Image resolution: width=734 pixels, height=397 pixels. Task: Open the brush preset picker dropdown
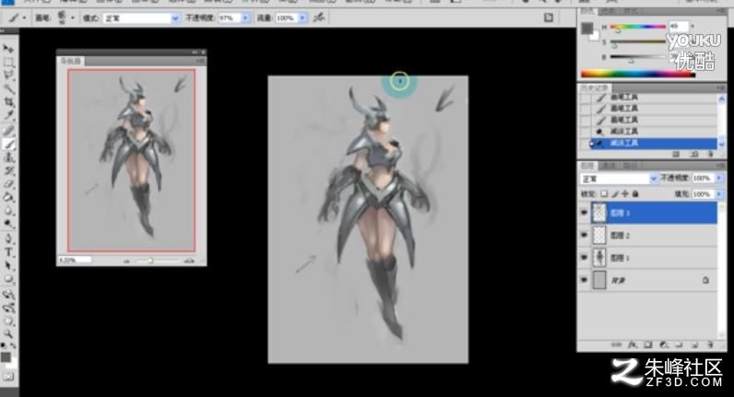click(x=73, y=18)
